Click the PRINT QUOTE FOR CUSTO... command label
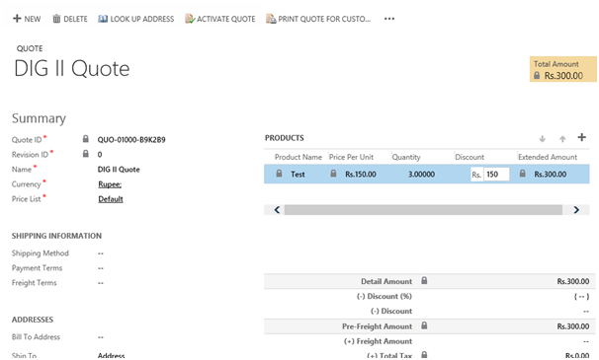The width and height of the screenshot is (599, 360). tap(324, 19)
